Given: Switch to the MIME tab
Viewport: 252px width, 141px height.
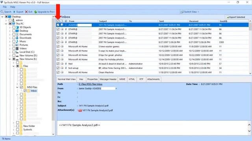Looking at the screenshot, I should pos(122,79).
